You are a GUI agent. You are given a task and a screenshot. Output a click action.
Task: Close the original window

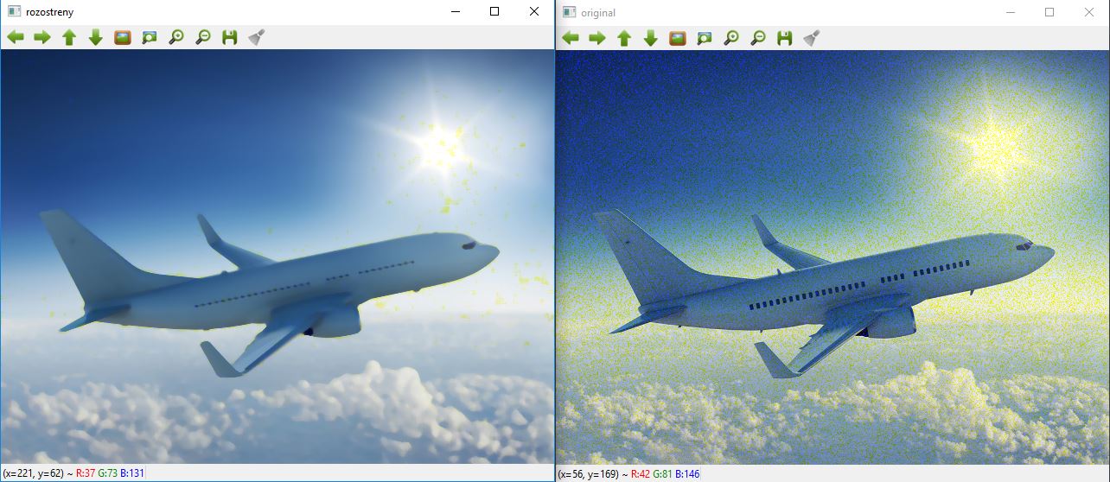pos(1089,12)
